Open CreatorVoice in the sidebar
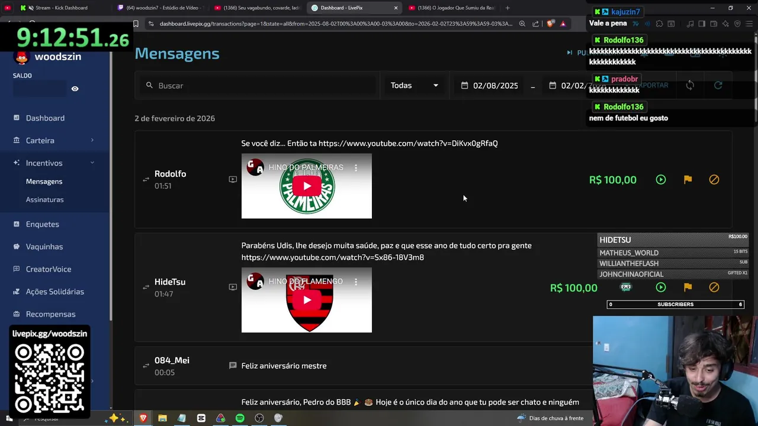Viewport: 758px width, 426px height. [x=49, y=269]
